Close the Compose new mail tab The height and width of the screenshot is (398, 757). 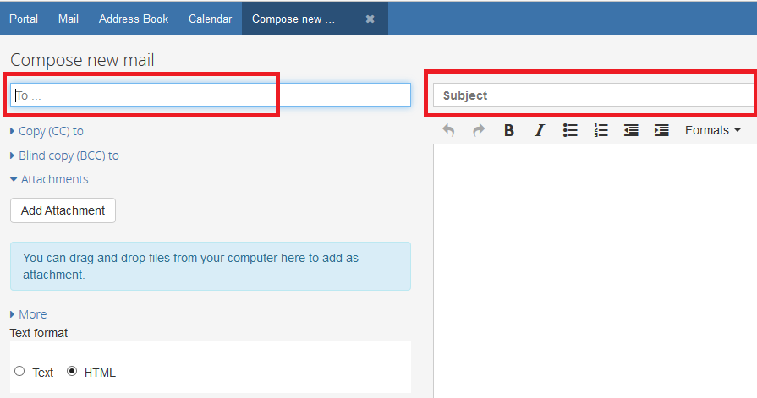(x=370, y=19)
